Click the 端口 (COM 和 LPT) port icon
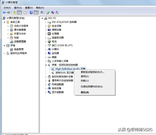Image resolution: width=156 pixels, height=135 pixels. click(x=49, y=45)
